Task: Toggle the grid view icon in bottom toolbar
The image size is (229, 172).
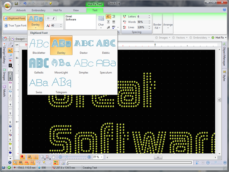Action: coord(30,157)
